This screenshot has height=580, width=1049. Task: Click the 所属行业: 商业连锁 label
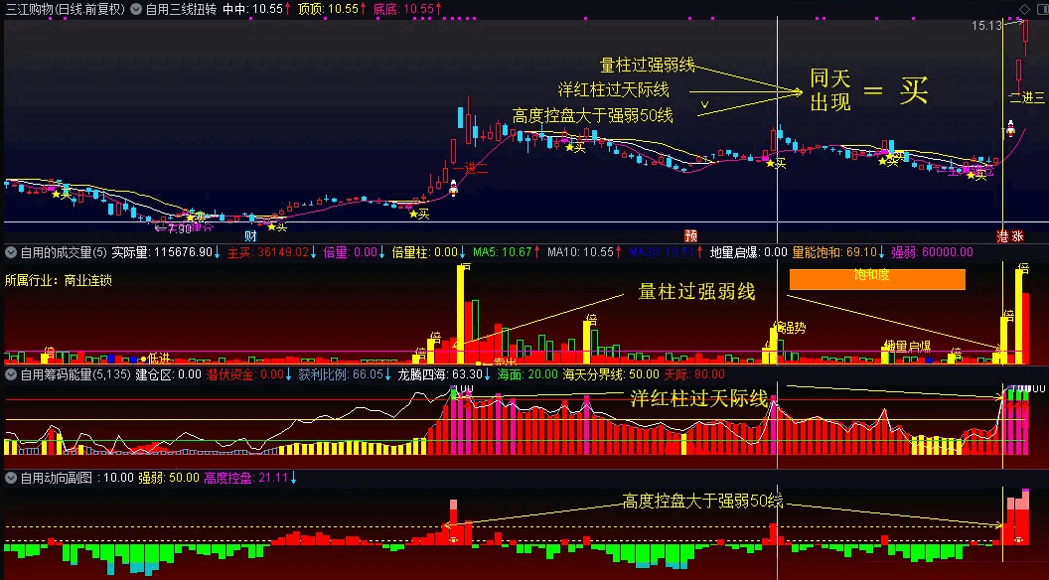click(x=59, y=280)
